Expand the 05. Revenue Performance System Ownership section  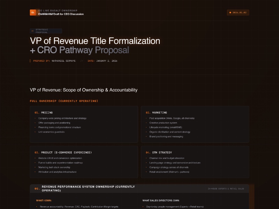[x=87, y=188]
